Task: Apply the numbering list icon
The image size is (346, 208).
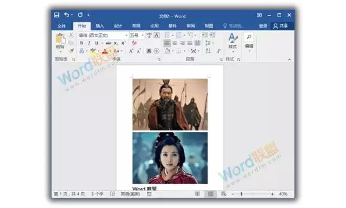Action: (179, 35)
